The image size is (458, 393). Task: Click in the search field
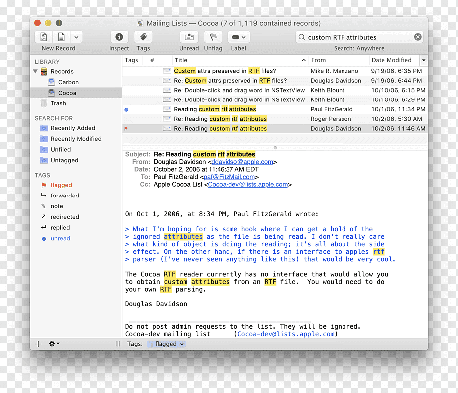[360, 37]
